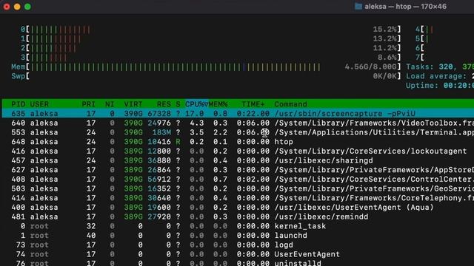Click priority '32' of kernel_task
The height and width of the screenshot is (266, 474).
[x=91, y=226]
